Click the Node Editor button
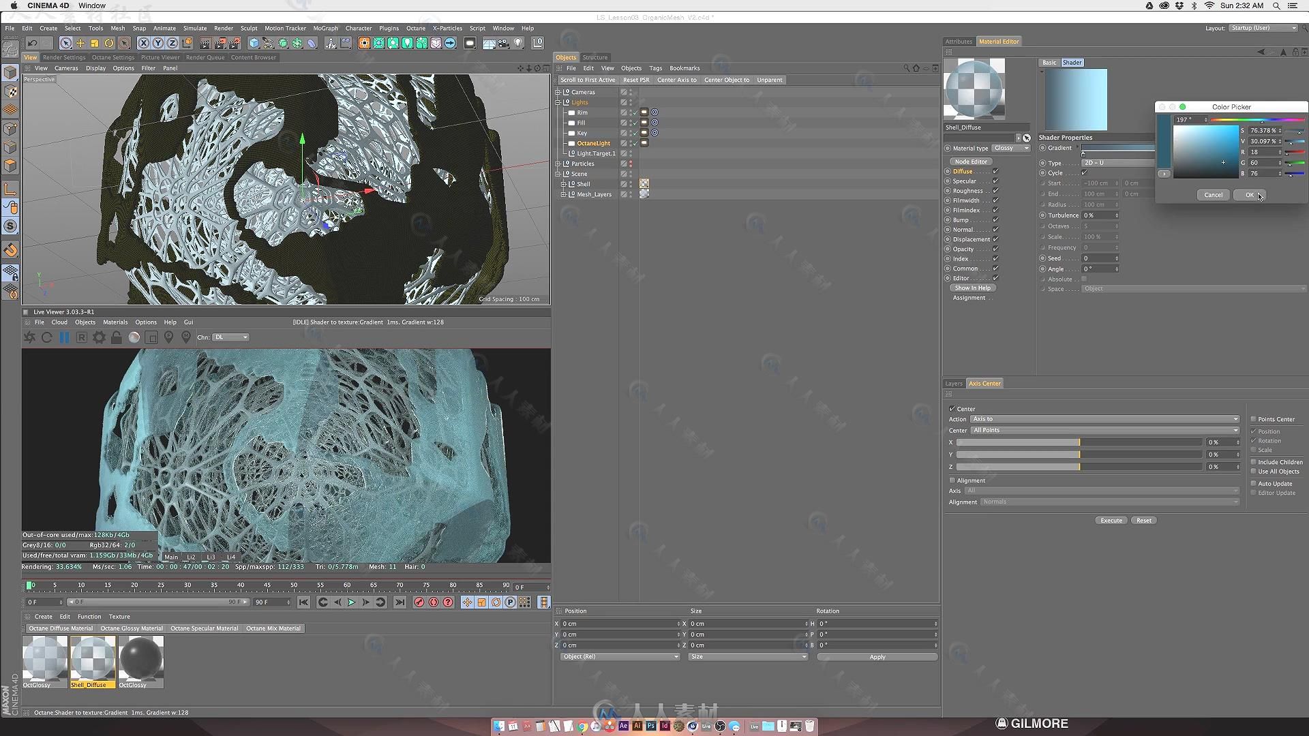 [970, 161]
